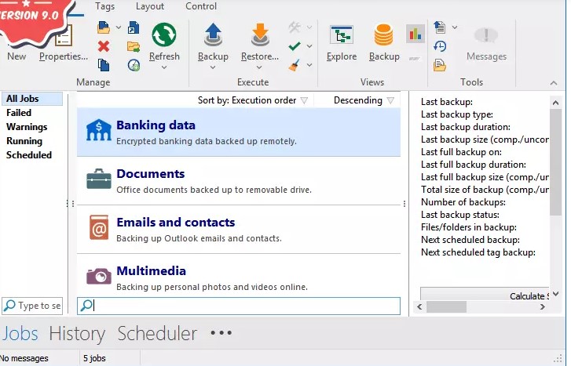The image size is (571, 366).
Task: Open more navigation options via three dots
Action: (x=221, y=332)
